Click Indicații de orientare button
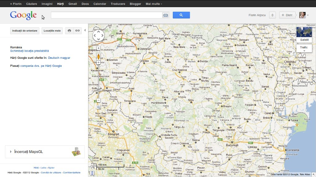Image resolution: width=316 pixels, height=177 pixels. click(25, 31)
